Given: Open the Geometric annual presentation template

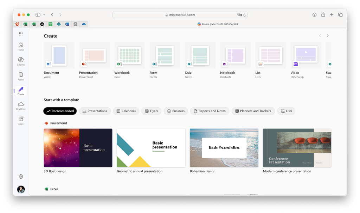Looking at the screenshot, I should [x=151, y=148].
